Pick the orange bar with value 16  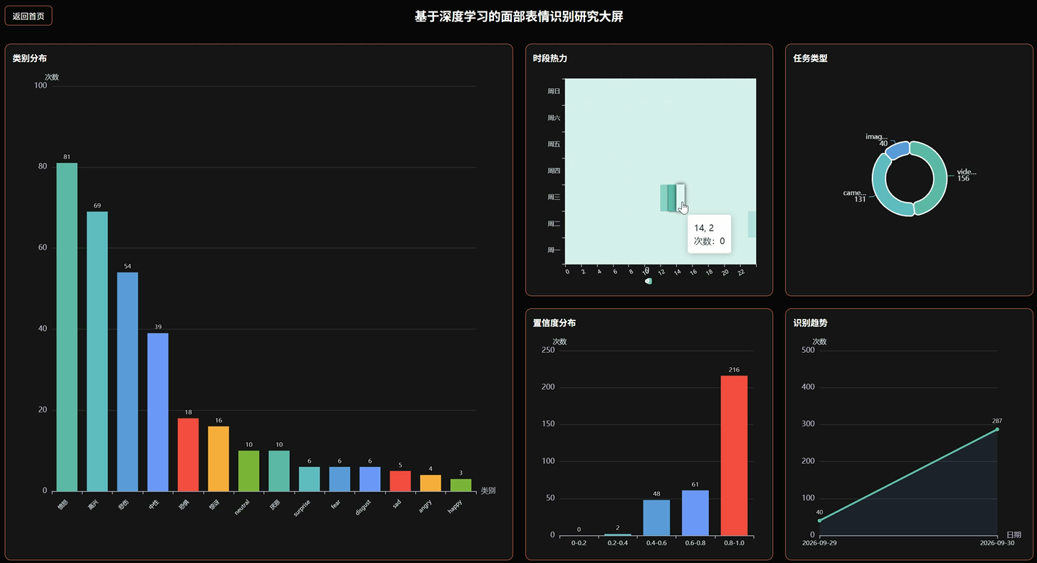pyautogui.click(x=219, y=458)
